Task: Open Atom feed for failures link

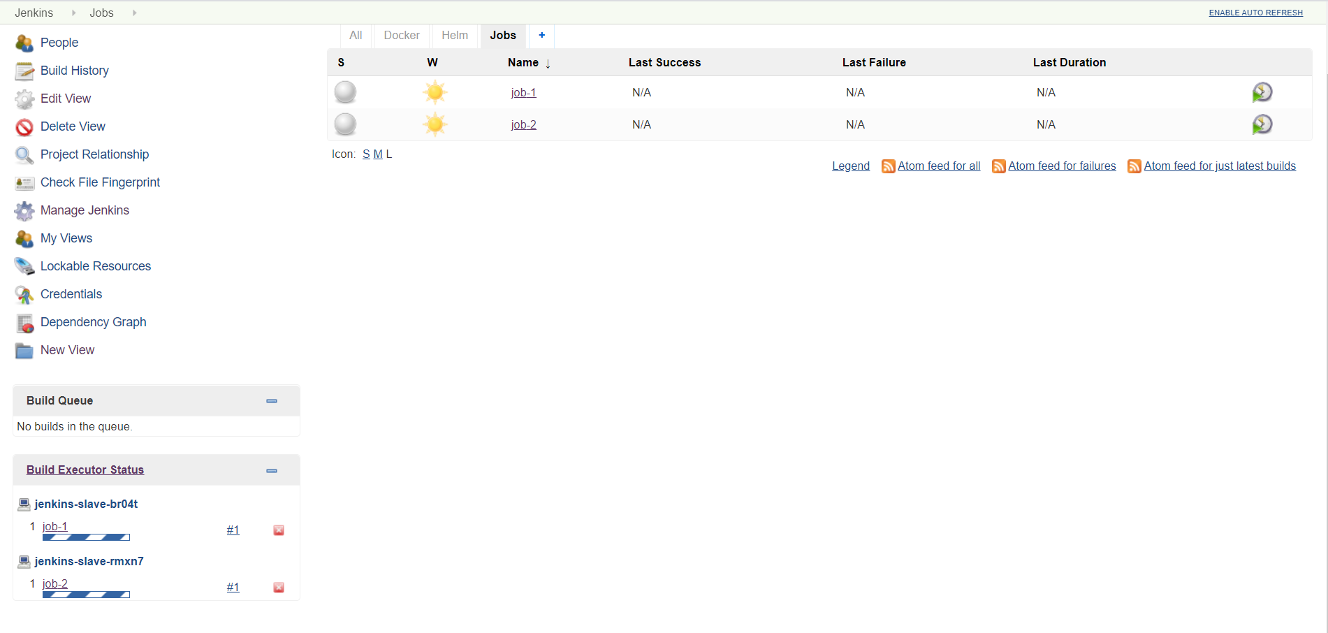Action: (1062, 166)
